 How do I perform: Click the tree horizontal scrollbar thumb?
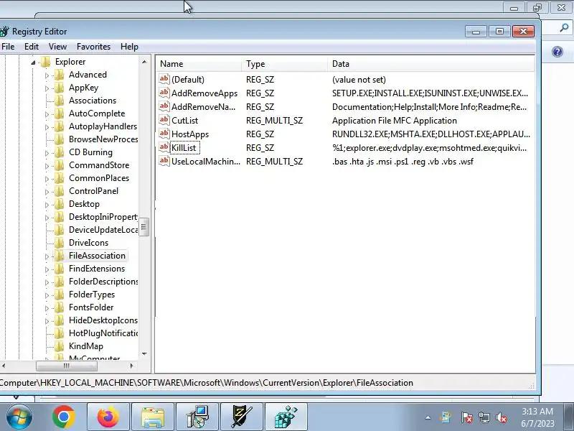click(67, 366)
